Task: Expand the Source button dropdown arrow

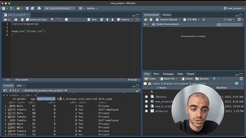Action: tap(132, 20)
